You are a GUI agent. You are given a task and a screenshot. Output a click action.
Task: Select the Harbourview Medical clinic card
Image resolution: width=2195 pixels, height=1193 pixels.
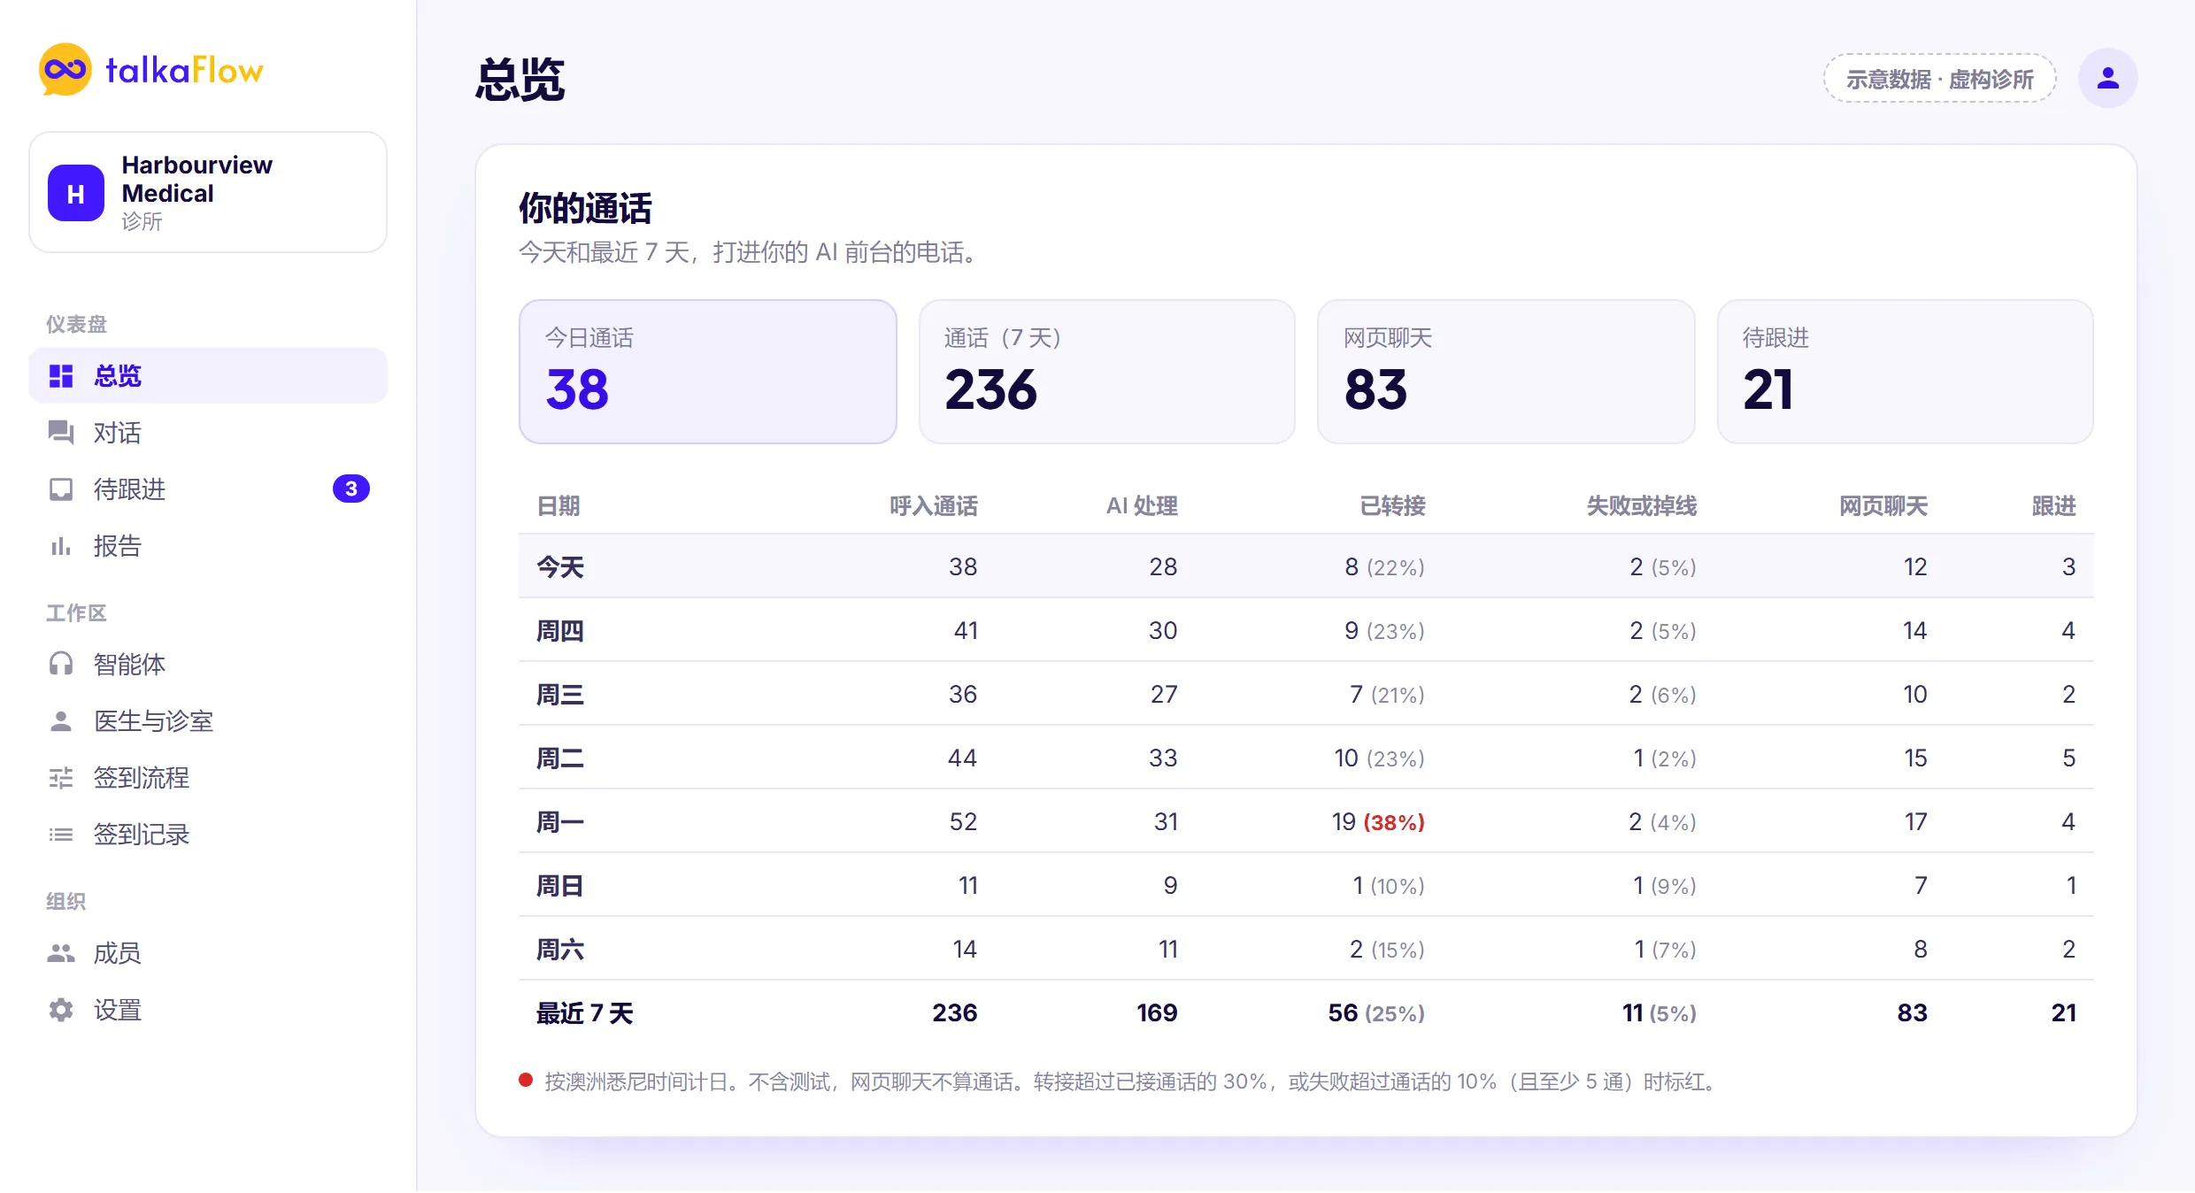(208, 192)
